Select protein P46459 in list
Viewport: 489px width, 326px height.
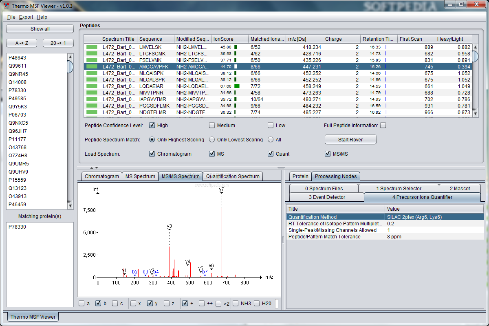tap(37, 204)
